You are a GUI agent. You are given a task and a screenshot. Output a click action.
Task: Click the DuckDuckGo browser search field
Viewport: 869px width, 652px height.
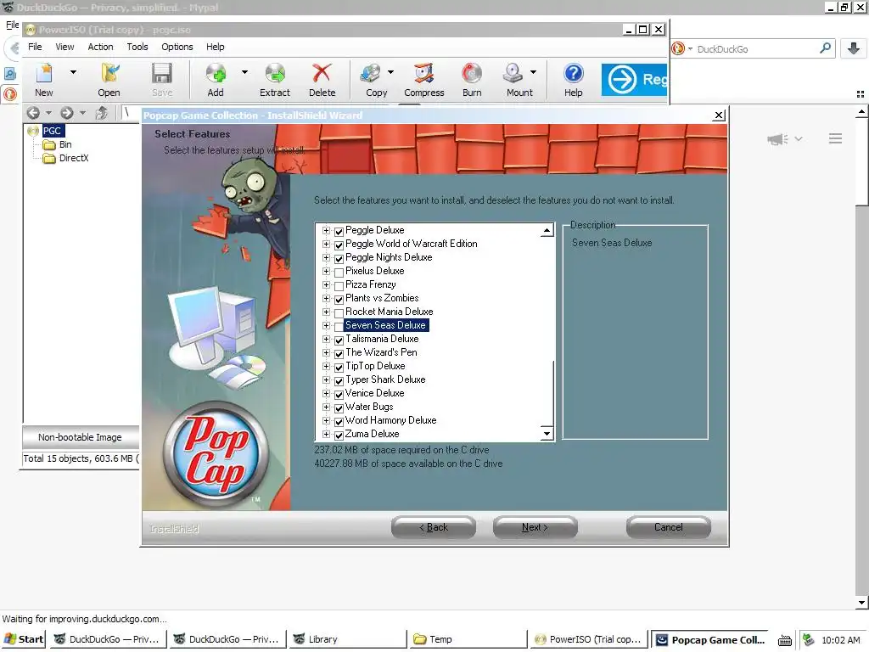pyautogui.click(x=756, y=48)
